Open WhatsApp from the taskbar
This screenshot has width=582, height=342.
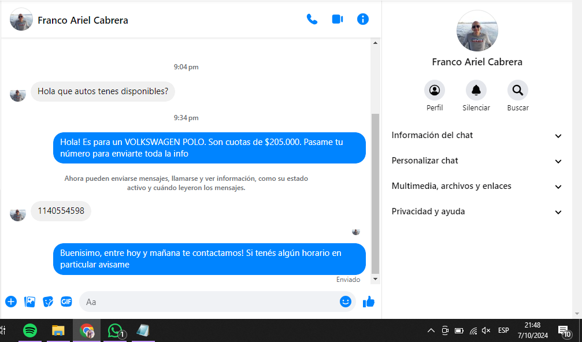pos(115,330)
